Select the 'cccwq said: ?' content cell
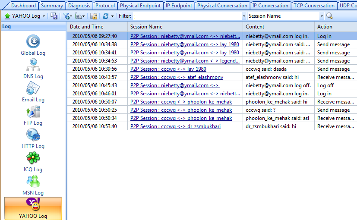Screen dimensions: 357x220 [x=279, y=110]
